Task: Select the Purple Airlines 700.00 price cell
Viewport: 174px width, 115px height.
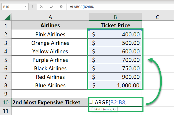Action: [x=115, y=60]
